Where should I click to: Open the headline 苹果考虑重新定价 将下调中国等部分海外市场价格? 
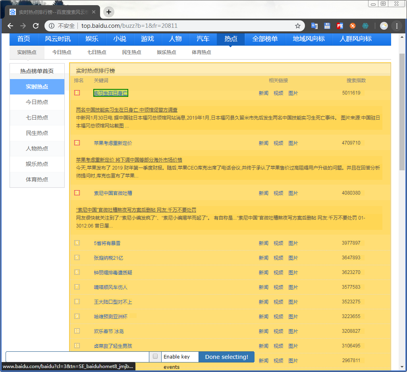[129, 160]
